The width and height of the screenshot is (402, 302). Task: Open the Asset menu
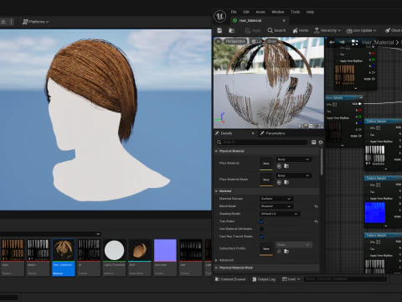pos(260,12)
